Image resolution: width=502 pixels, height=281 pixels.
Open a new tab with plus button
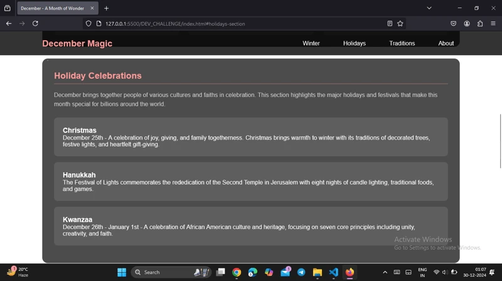click(107, 8)
